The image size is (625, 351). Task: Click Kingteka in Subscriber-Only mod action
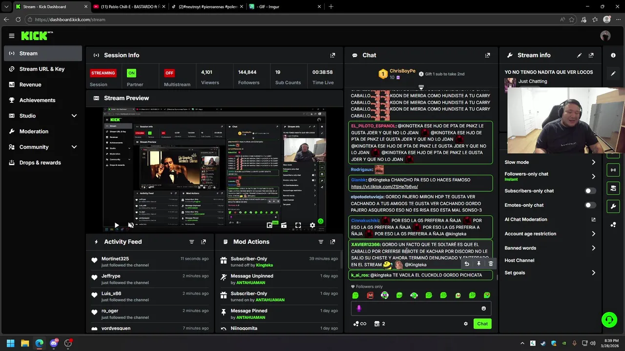[265, 265]
